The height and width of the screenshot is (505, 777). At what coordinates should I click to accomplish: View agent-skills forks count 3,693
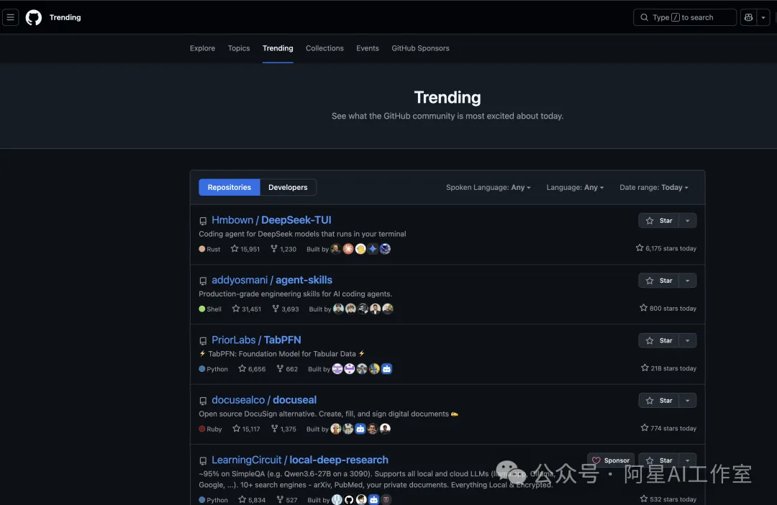coord(286,309)
